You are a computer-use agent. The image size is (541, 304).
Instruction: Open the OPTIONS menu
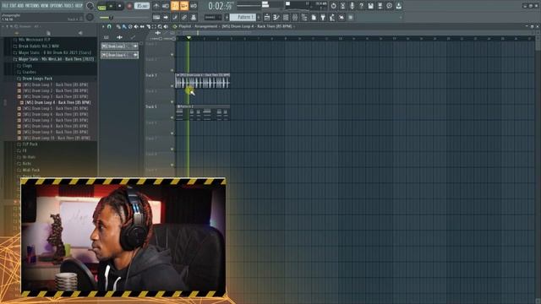56,6
